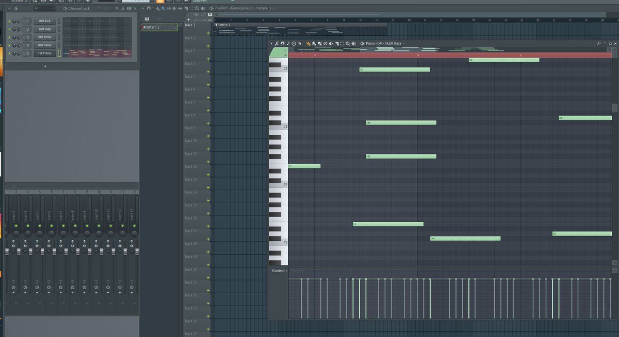619x337 pixels.
Task: Open the Piano roll stamp note icon
Action: click(x=288, y=44)
